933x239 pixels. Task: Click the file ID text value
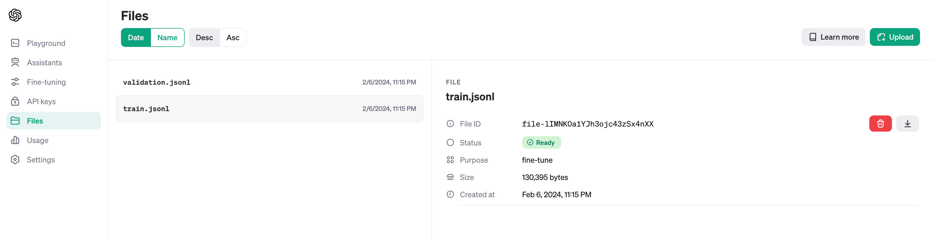click(587, 124)
